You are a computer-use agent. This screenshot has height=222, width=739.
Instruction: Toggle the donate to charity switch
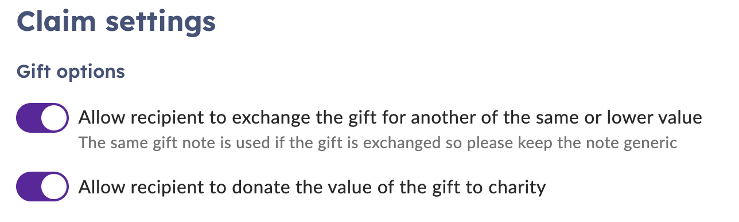pyautogui.click(x=42, y=187)
